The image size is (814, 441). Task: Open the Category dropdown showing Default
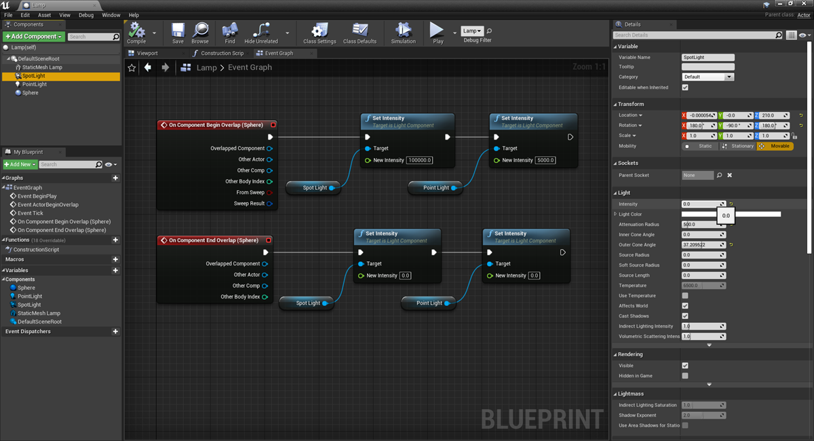(x=708, y=77)
